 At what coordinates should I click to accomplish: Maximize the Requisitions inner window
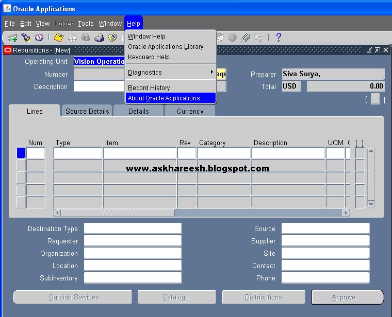click(x=377, y=50)
